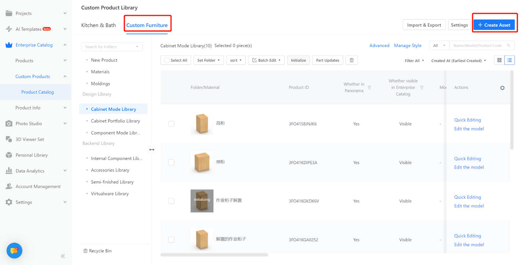Tick the checkbox for product 3FO41S8JNJK6
The image size is (524, 265).
(x=171, y=124)
